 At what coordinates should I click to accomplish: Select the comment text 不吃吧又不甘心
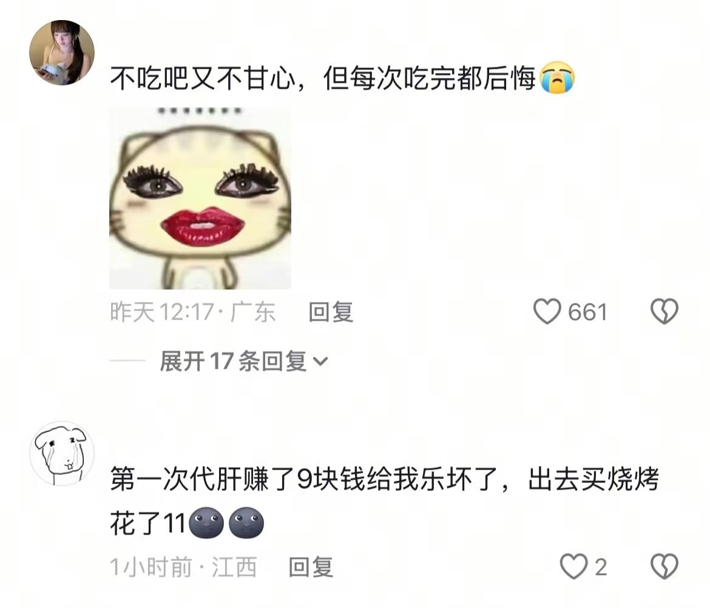[203, 78]
